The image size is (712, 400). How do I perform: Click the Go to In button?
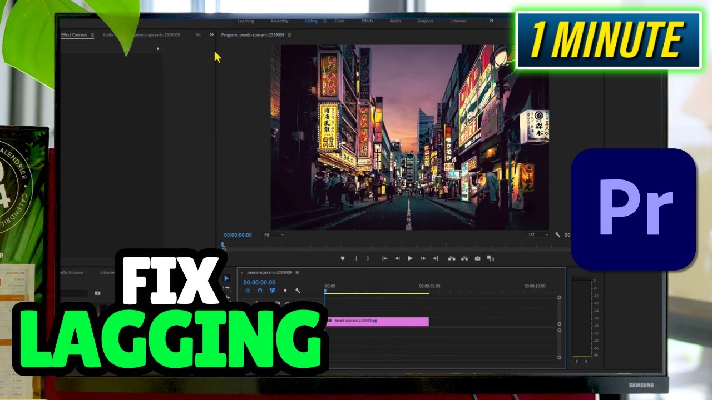384,258
